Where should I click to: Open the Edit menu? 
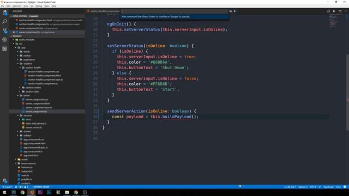tap(9, 6)
